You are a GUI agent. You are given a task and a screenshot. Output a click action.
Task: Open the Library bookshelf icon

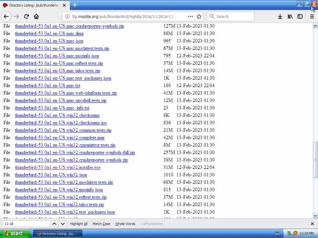[x=290, y=16]
